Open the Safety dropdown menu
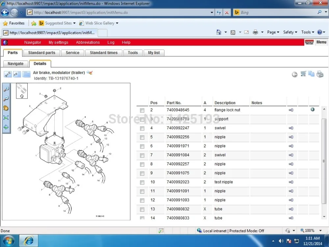 pos(289,32)
